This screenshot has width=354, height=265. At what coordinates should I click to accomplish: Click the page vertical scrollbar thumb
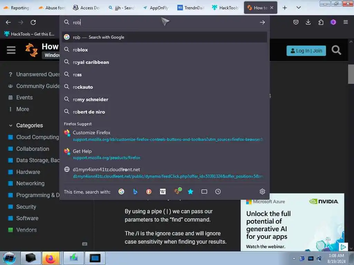click(x=351, y=74)
